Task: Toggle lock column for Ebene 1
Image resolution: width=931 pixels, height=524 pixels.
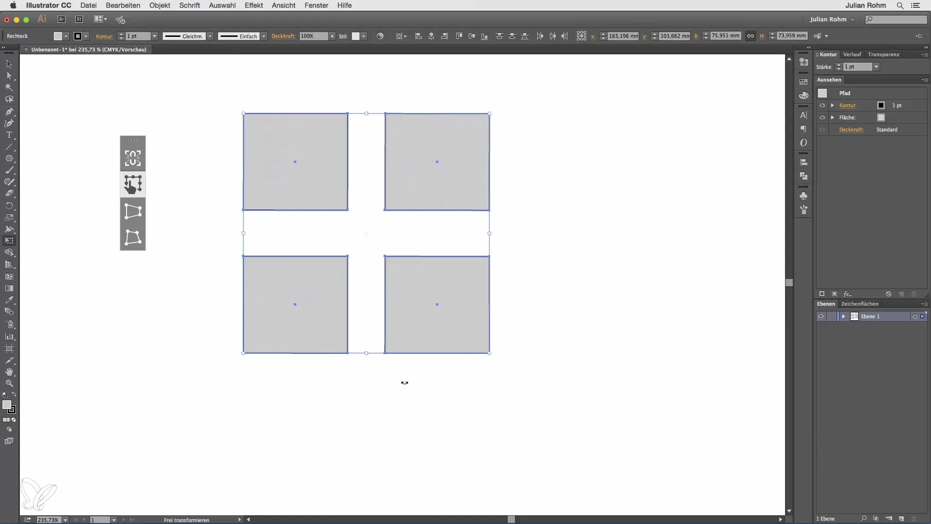Action: [832, 316]
